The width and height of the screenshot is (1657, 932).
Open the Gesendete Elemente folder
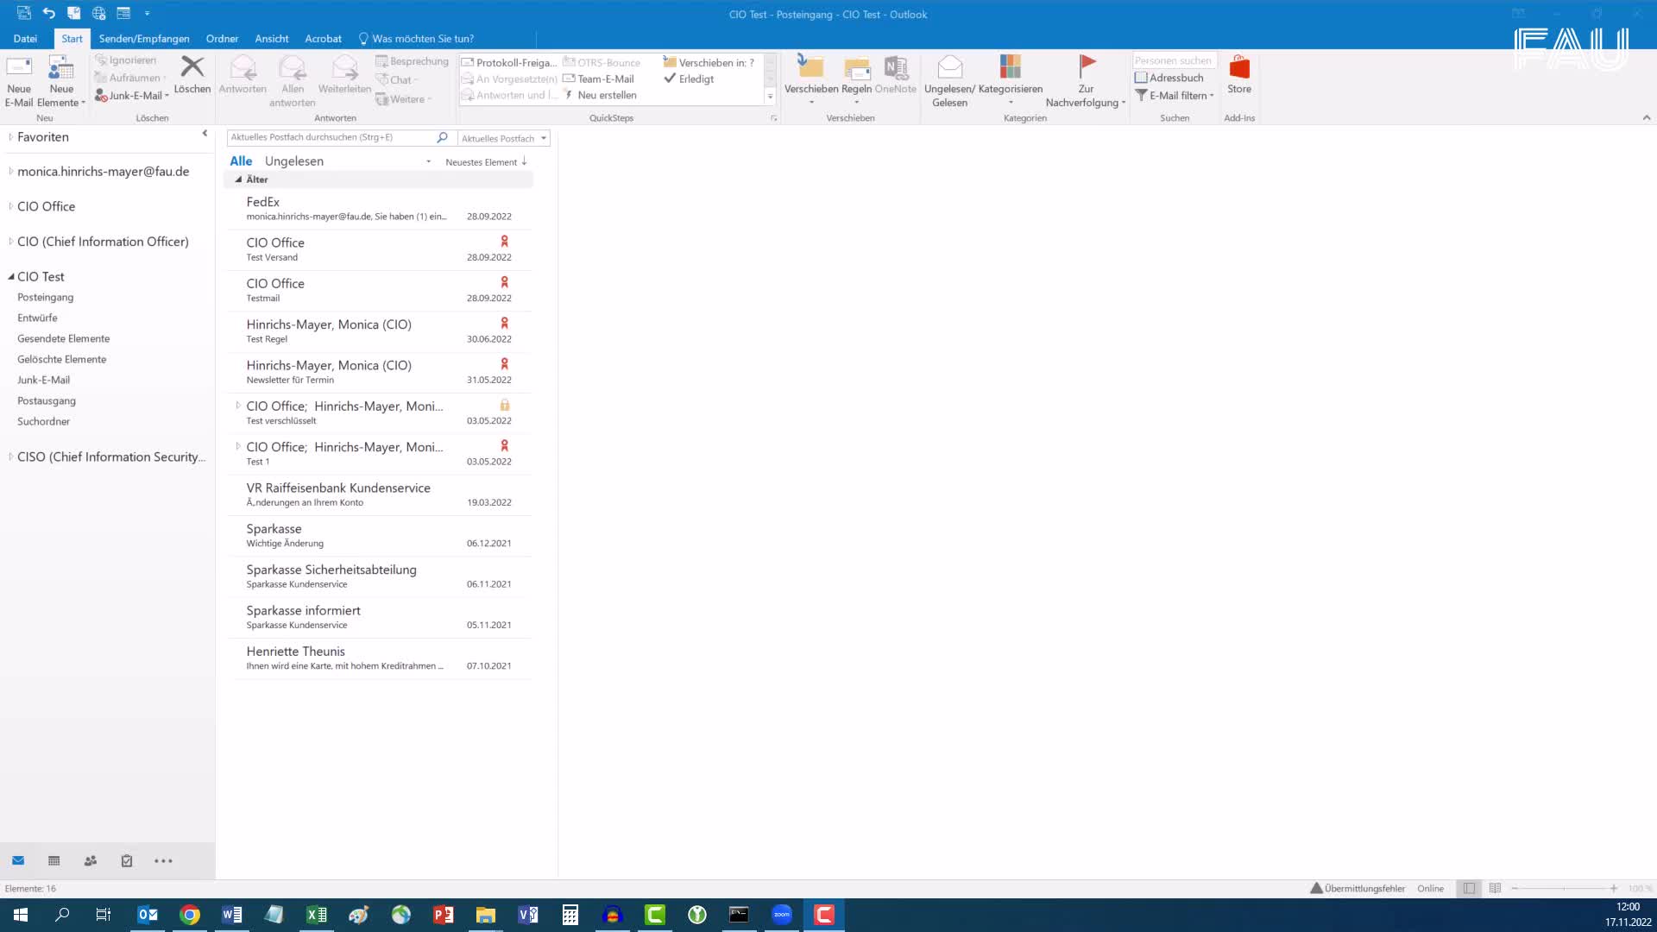click(x=63, y=339)
